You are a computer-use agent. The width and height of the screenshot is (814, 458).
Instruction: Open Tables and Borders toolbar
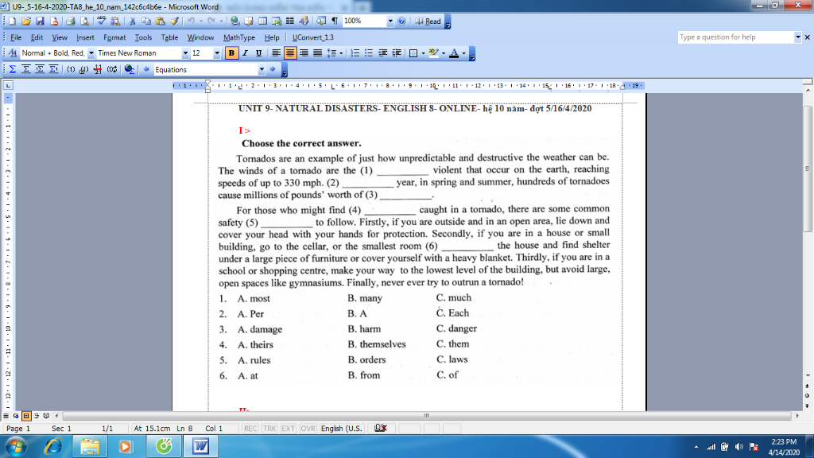[x=249, y=21]
